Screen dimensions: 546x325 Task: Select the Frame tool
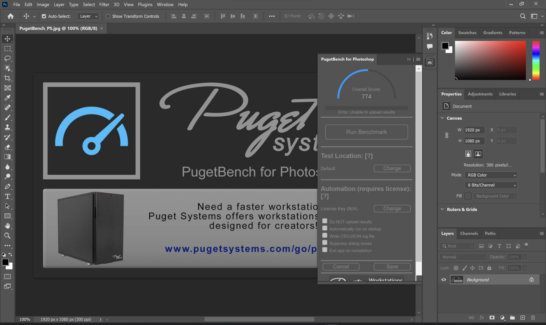click(7, 88)
